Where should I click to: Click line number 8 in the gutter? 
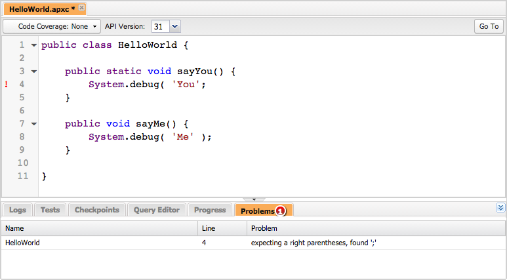point(22,137)
